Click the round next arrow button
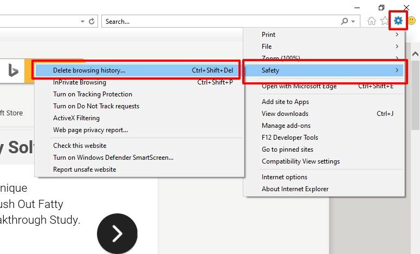The height and width of the screenshot is (254, 420). click(x=117, y=233)
